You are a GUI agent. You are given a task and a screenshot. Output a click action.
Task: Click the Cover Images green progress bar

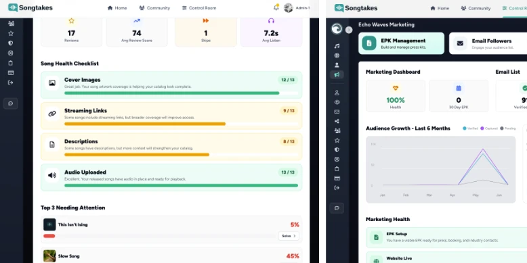[172, 93]
